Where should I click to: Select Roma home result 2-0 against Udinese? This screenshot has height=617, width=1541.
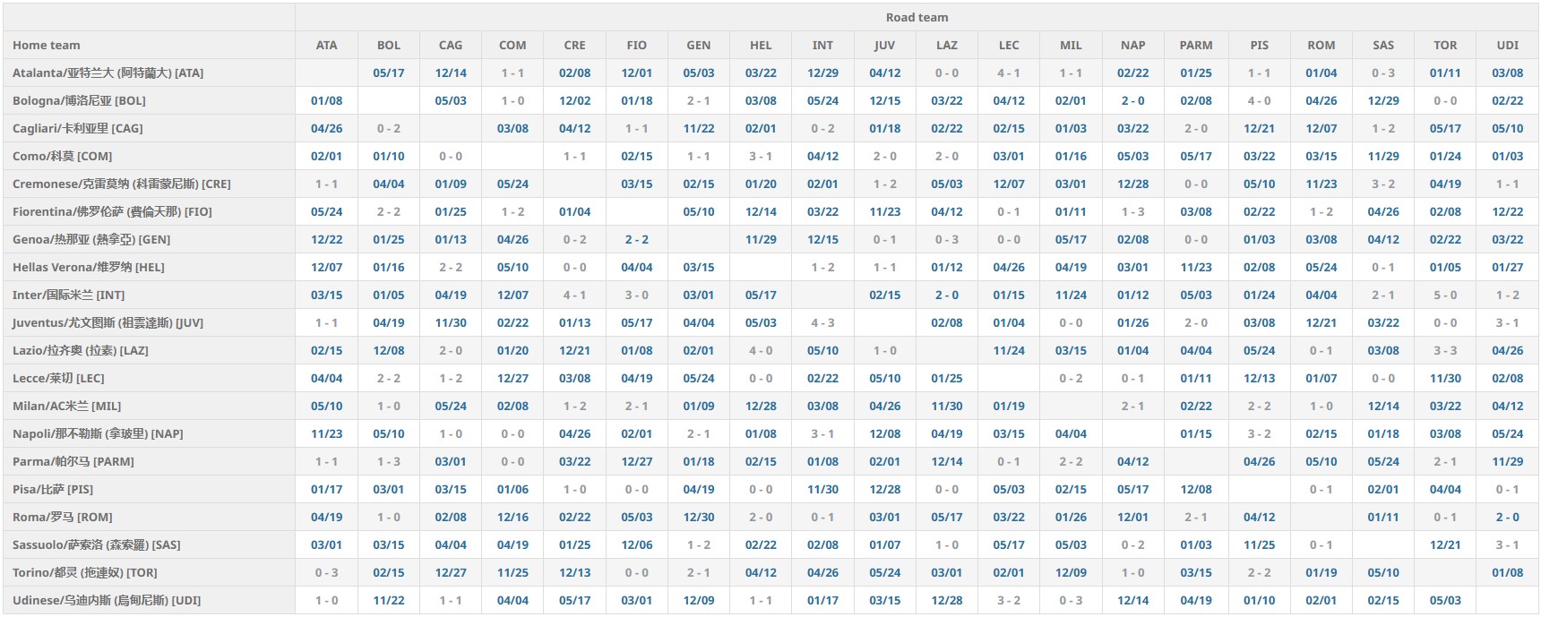(x=1507, y=517)
